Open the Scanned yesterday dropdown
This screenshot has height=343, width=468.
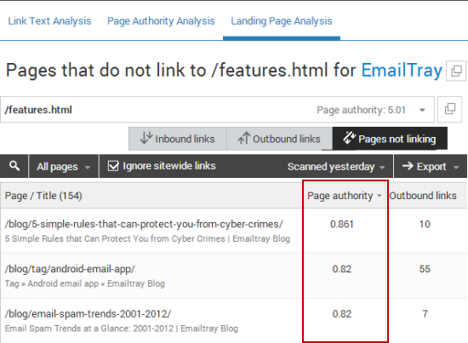click(x=336, y=167)
